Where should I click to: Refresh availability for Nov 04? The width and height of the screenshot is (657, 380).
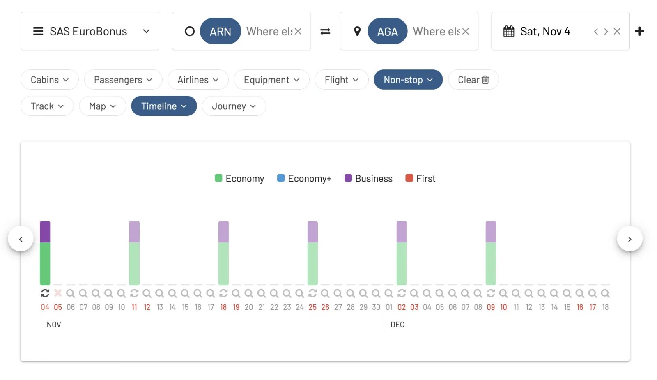tap(45, 293)
